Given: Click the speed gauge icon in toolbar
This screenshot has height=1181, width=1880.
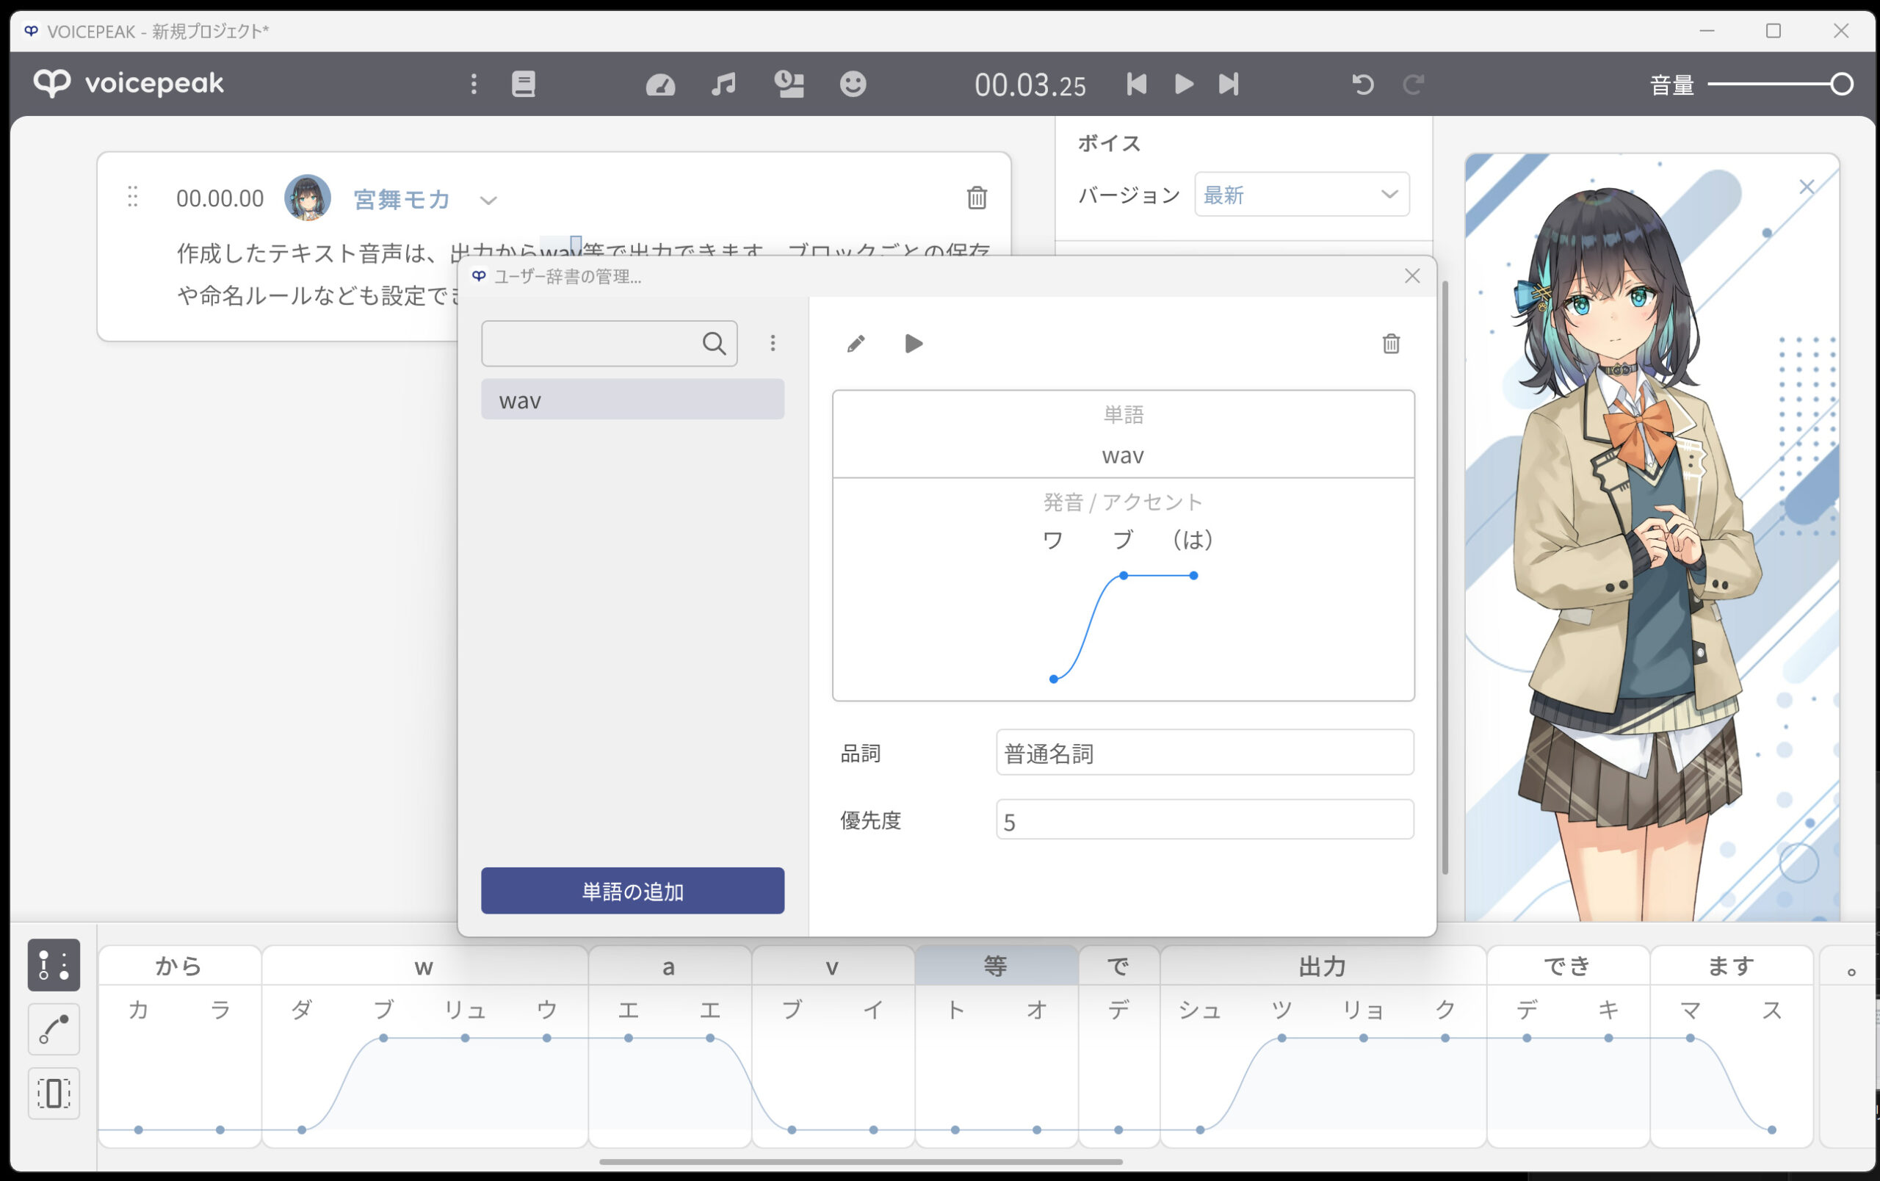Looking at the screenshot, I should point(660,84).
